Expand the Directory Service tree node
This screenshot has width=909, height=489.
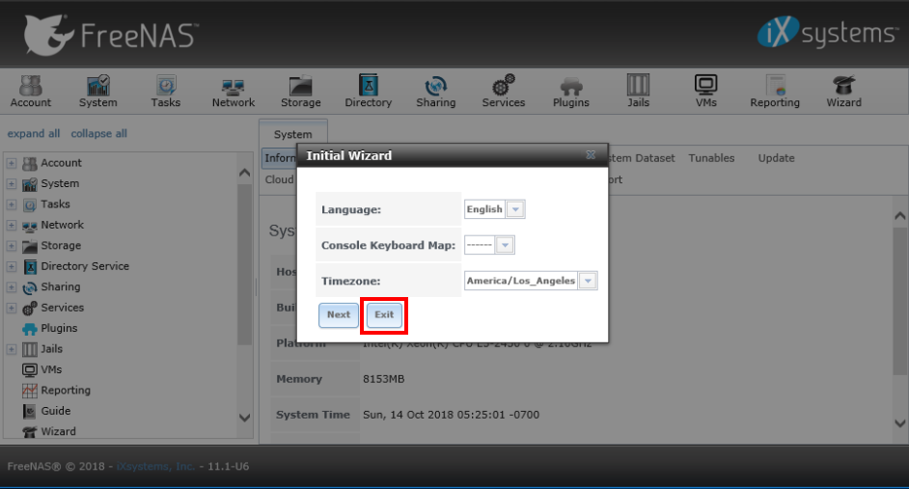point(12,266)
